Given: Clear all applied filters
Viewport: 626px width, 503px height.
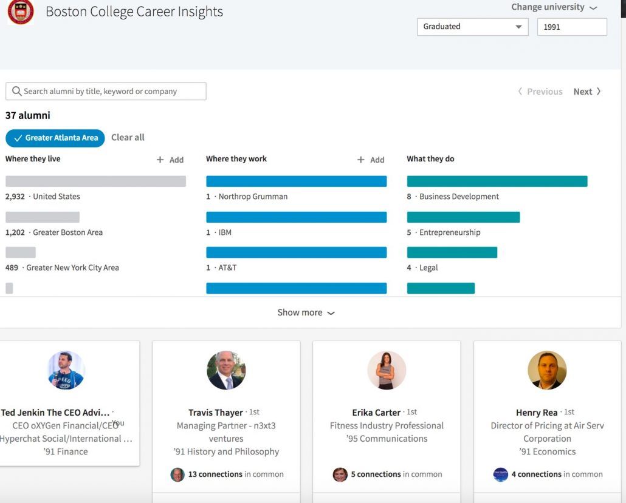Looking at the screenshot, I should pos(128,138).
